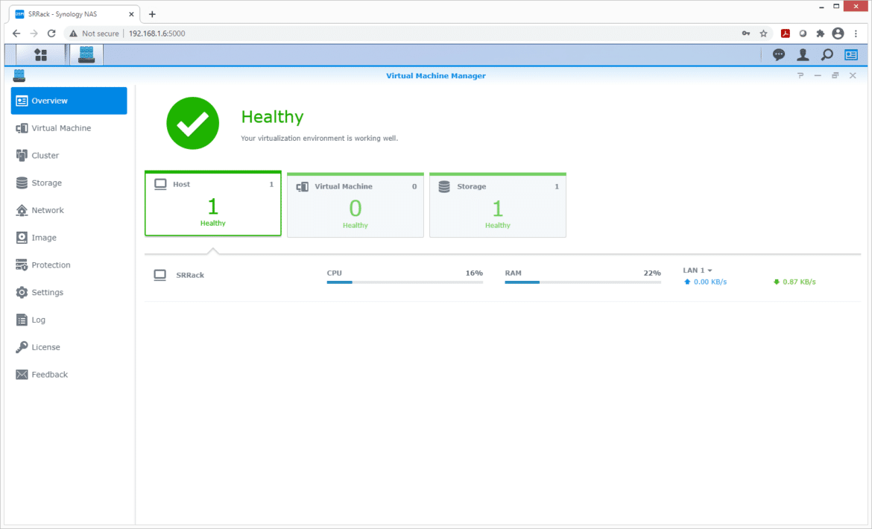Open the DSM user options icon
The image size is (872, 529).
tap(803, 54)
